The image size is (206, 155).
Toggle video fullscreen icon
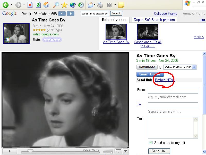(118, 151)
